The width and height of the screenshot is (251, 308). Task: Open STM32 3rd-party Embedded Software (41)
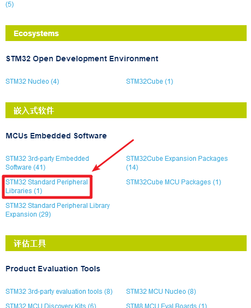(47, 163)
